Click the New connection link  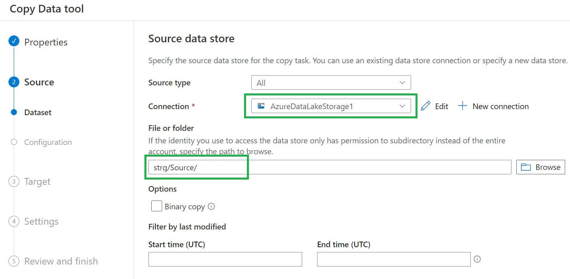[500, 106]
